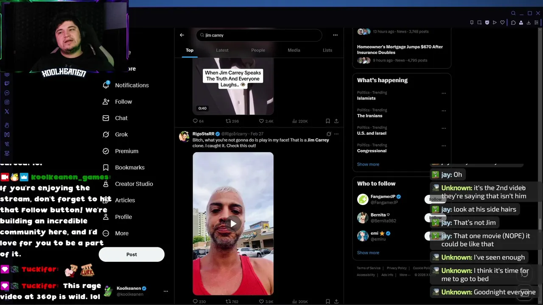Expand the More item in X sidebar

pos(115,233)
